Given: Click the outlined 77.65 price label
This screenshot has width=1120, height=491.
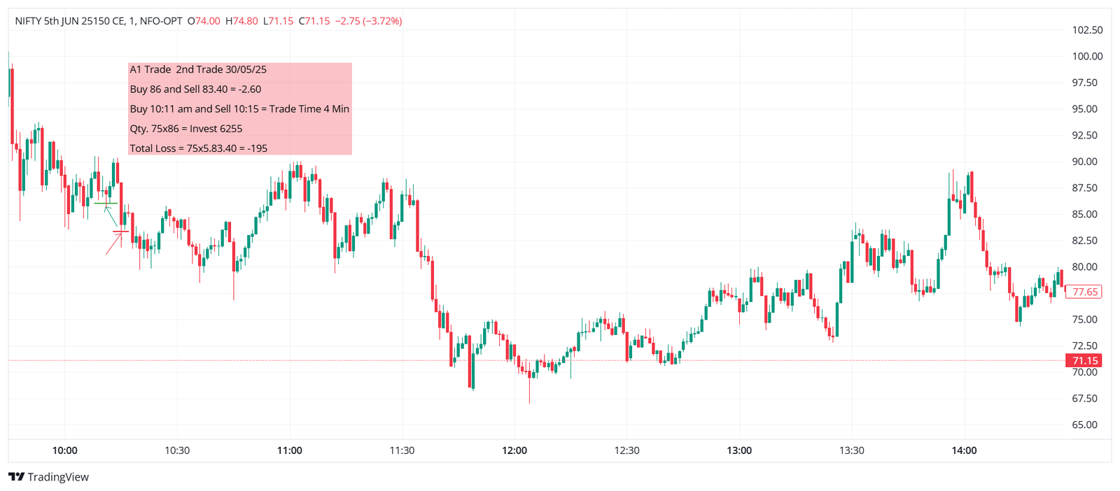Looking at the screenshot, I should 1084,292.
